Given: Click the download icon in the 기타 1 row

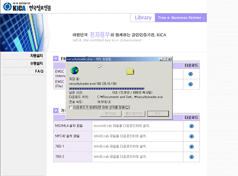Looking at the screenshot, I should click(x=191, y=146).
